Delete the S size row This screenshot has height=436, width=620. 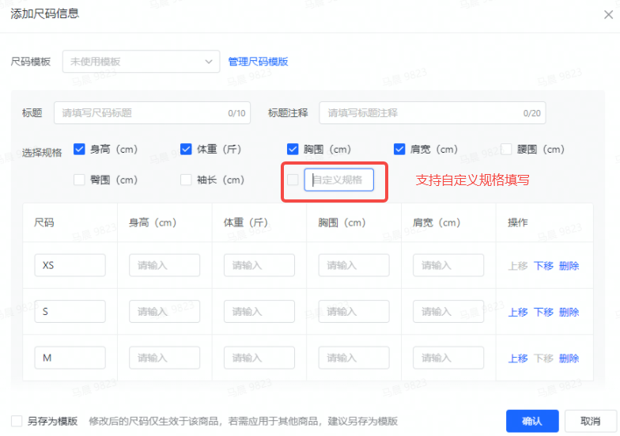pos(569,313)
